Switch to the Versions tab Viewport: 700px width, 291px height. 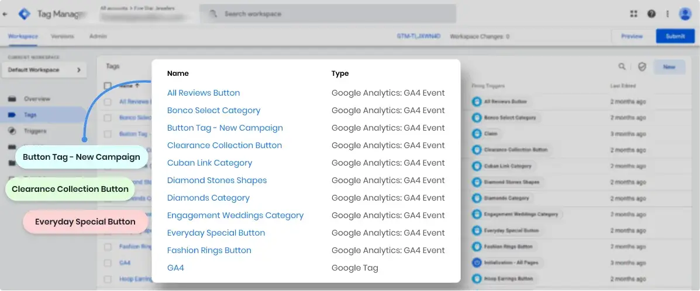63,36
